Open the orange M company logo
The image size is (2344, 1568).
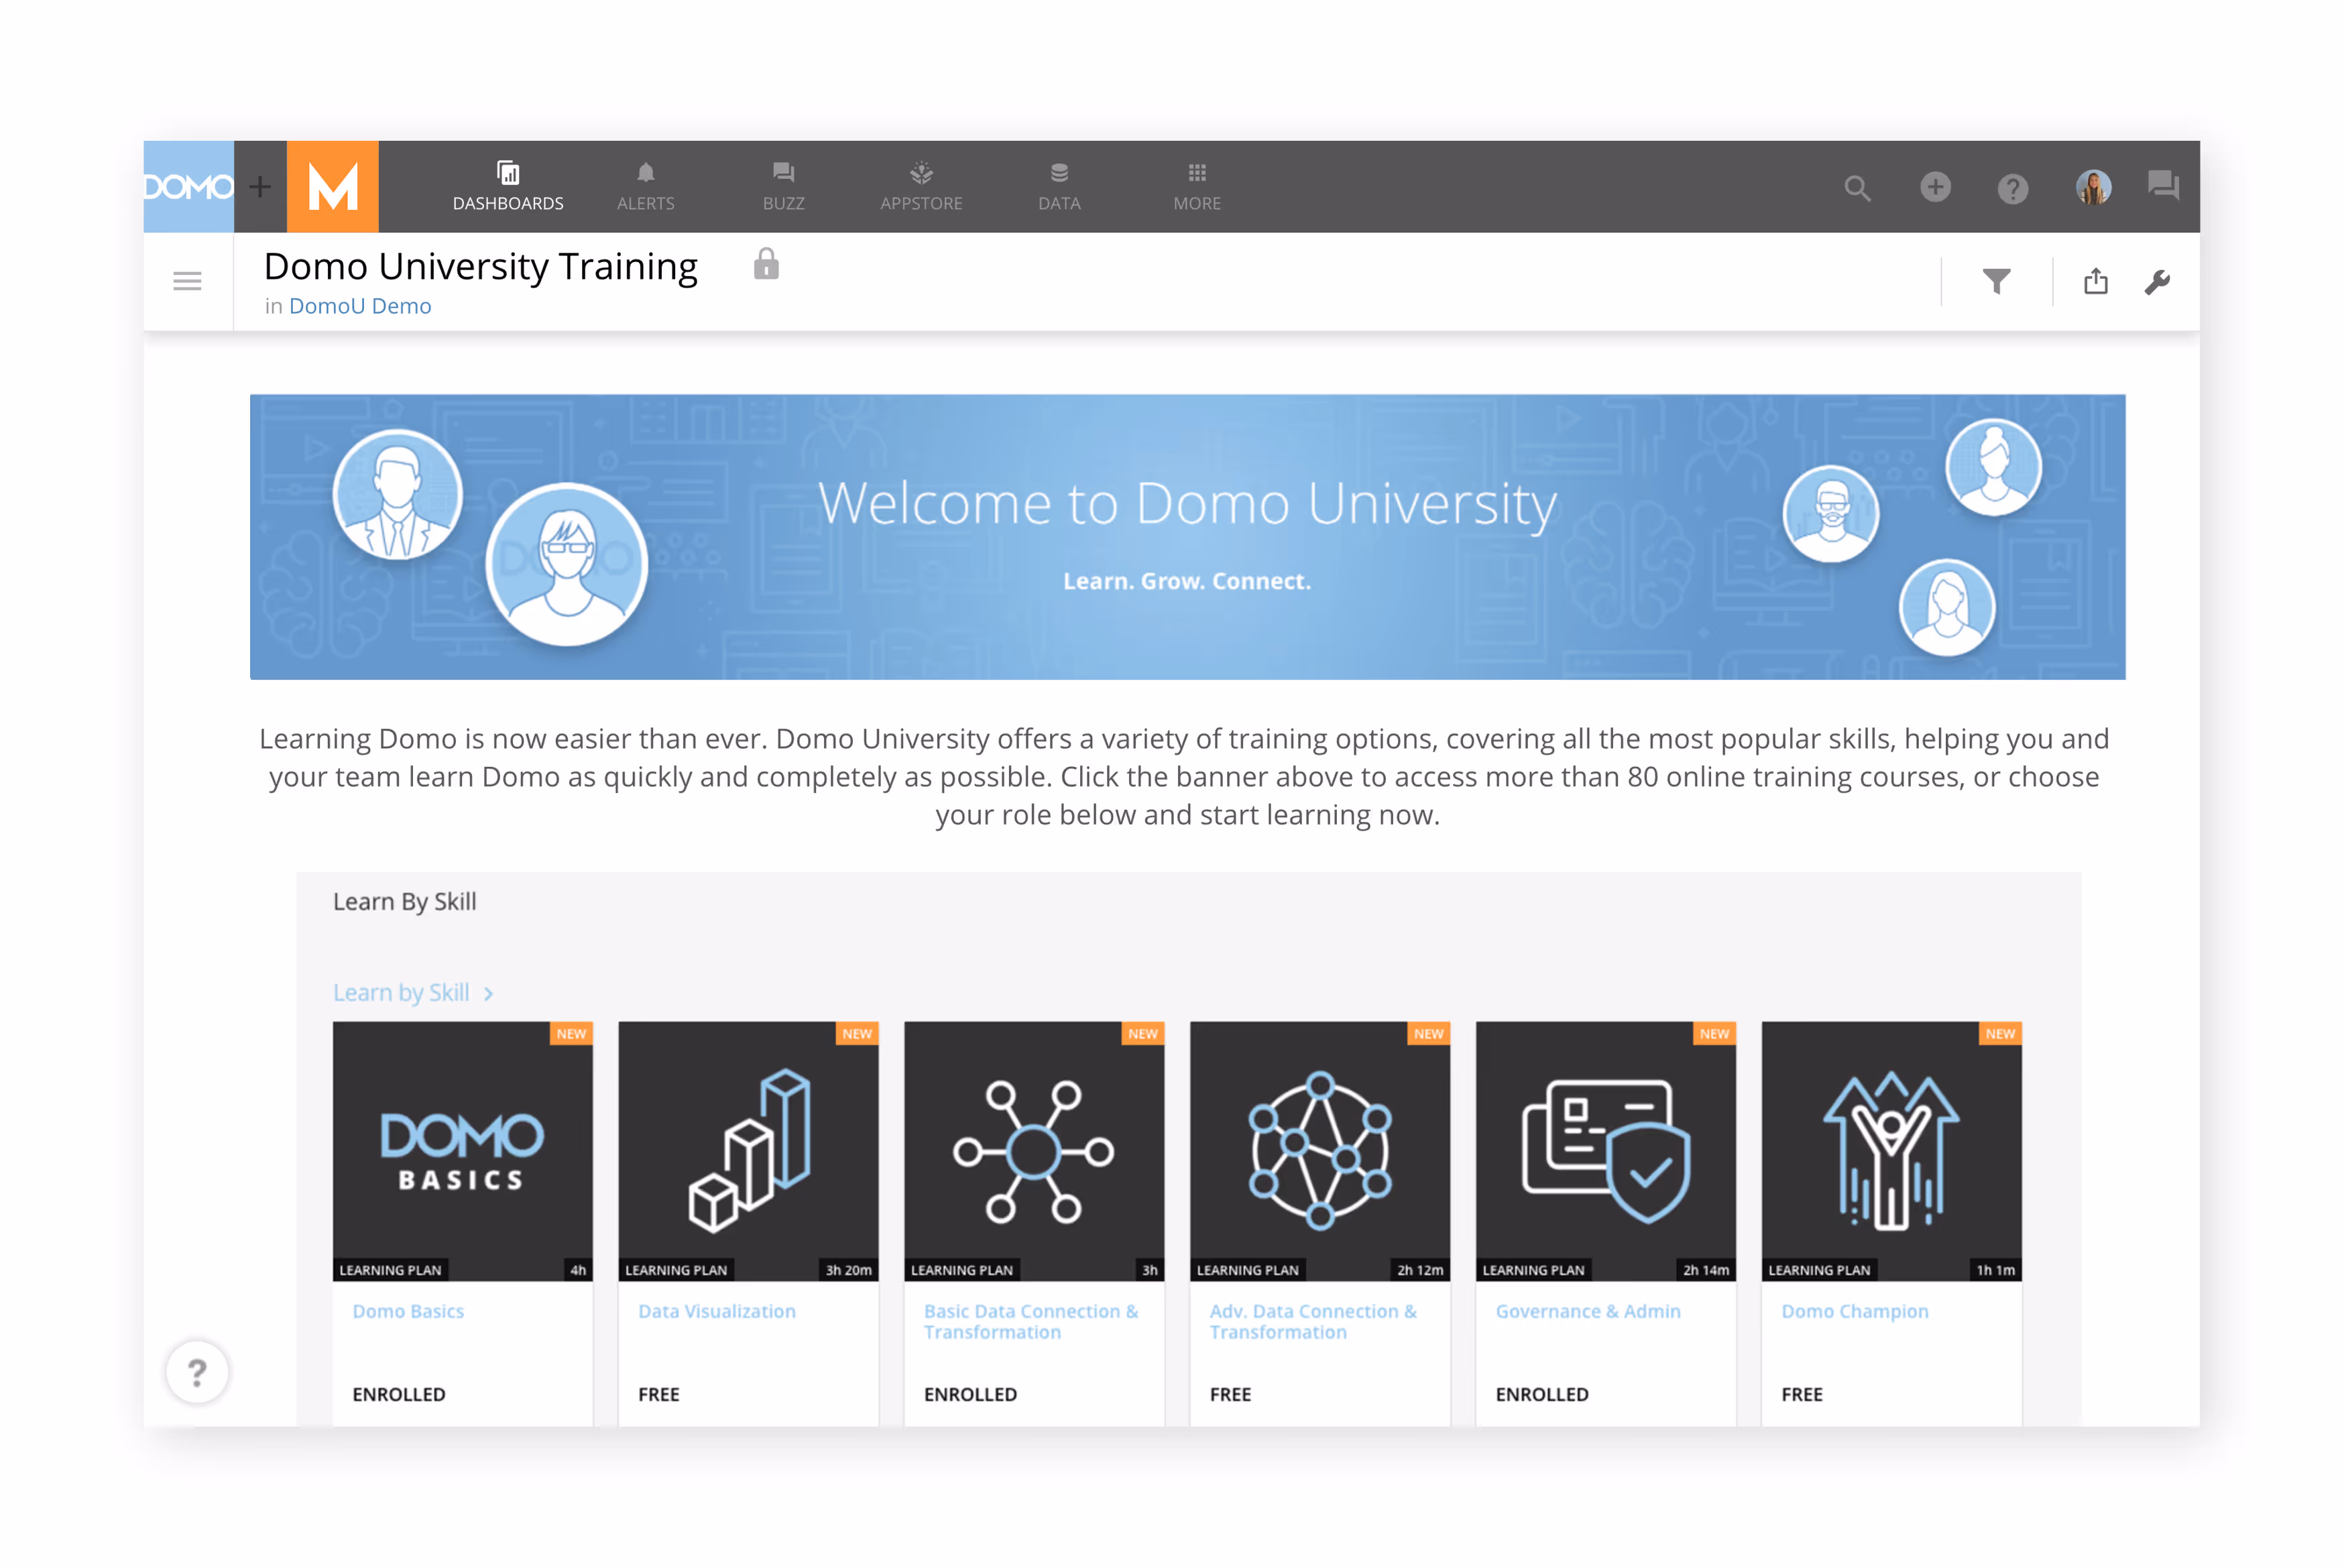point(332,187)
